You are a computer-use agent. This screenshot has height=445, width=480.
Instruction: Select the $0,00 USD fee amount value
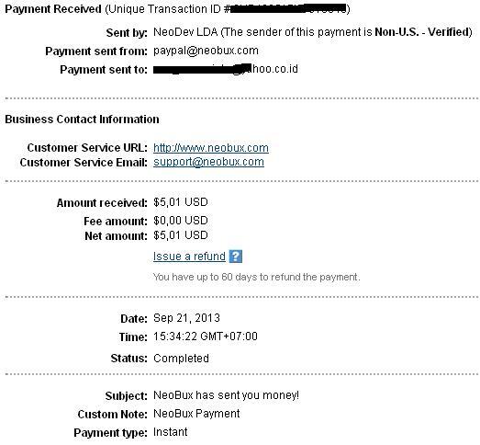[181, 221]
